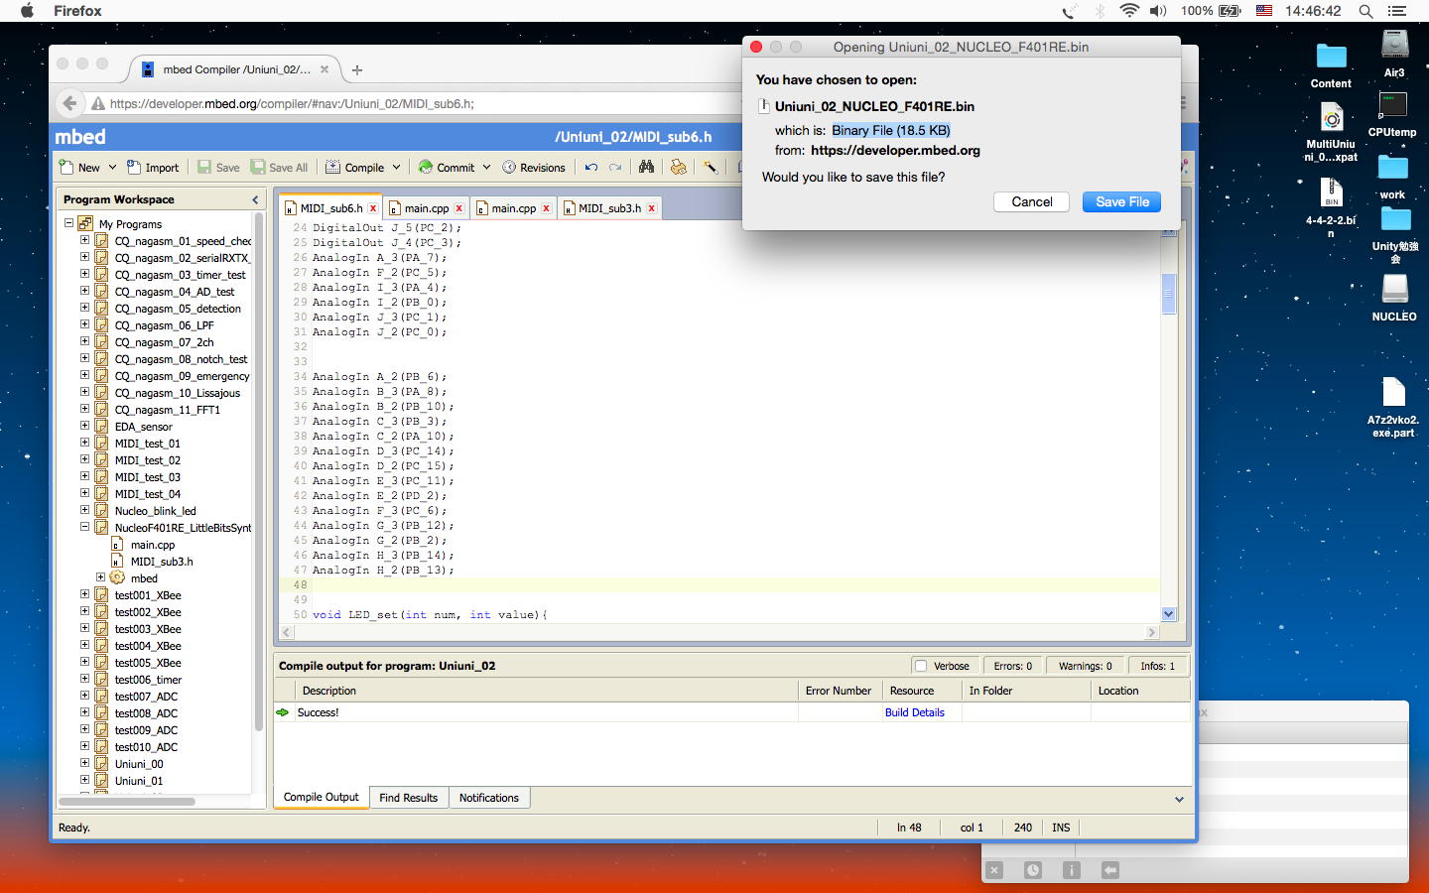Cancel the file download dialog
Image resolution: width=1429 pixels, height=893 pixels.
point(1032,201)
